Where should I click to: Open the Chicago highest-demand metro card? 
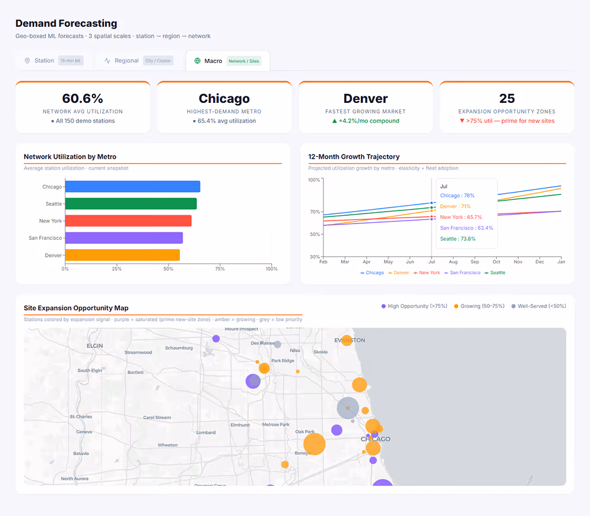pyautogui.click(x=224, y=107)
